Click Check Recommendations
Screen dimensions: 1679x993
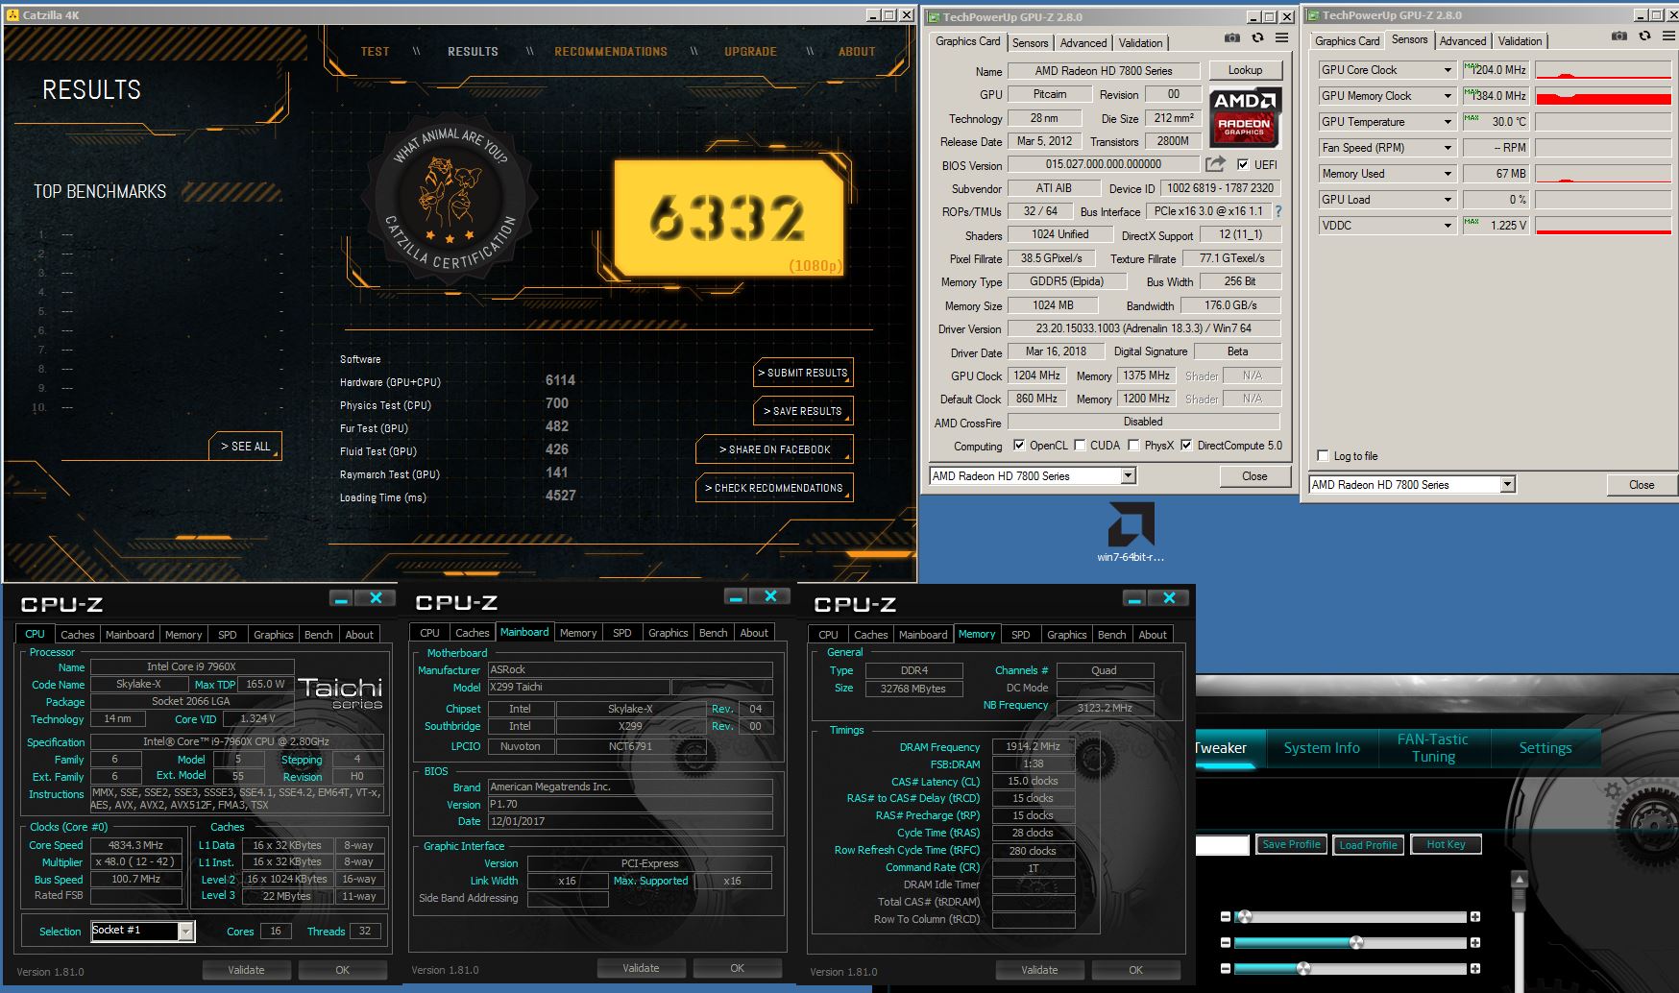[774, 488]
